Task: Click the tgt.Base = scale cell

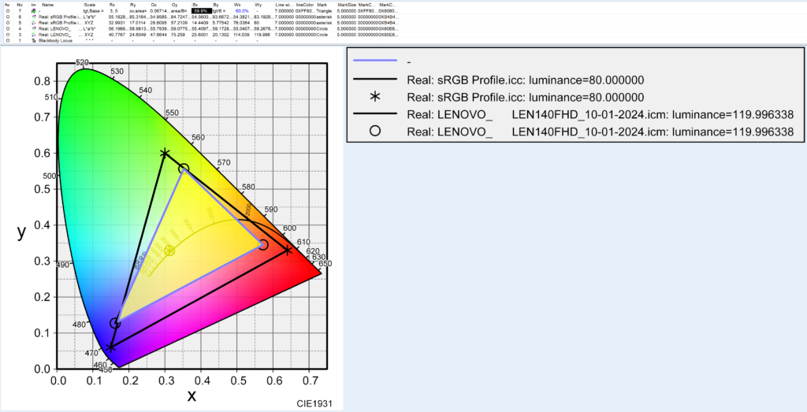Action: pyautogui.click(x=93, y=11)
